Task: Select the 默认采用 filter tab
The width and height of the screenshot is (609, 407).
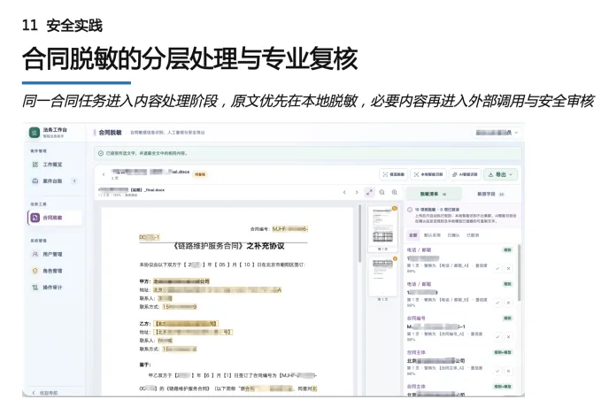Action: click(432, 235)
